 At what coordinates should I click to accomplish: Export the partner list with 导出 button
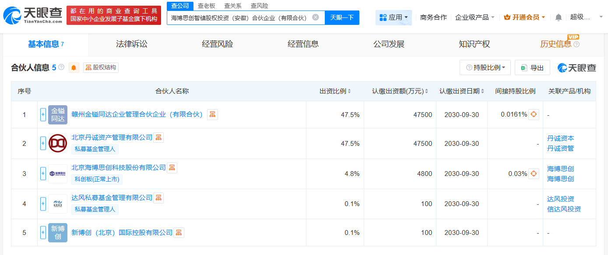[532, 68]
